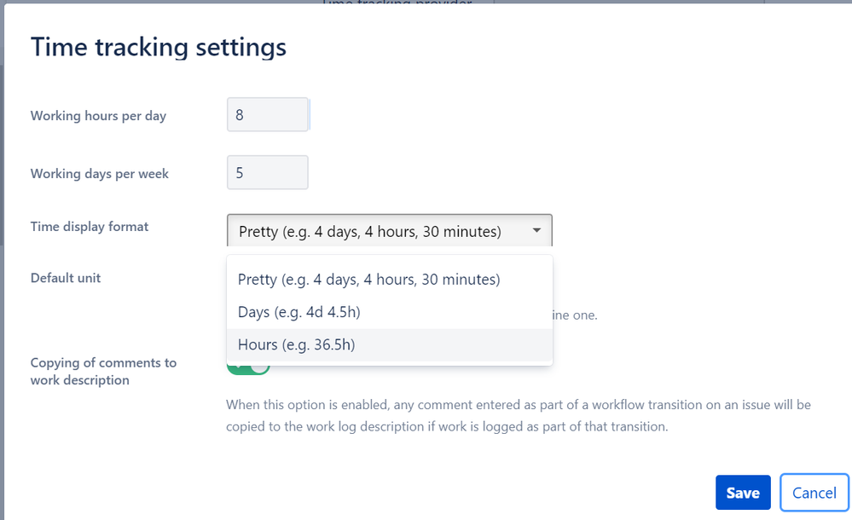
Task: Click the Copying of comments label
Action: 103,371
